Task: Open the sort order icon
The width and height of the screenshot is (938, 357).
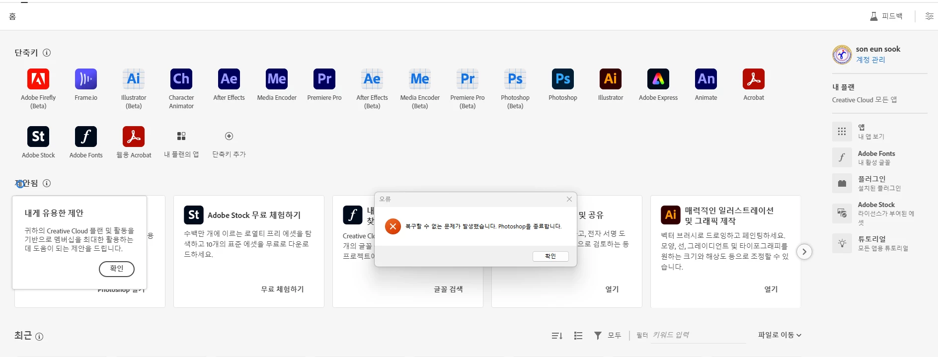Action: point(557,336)
